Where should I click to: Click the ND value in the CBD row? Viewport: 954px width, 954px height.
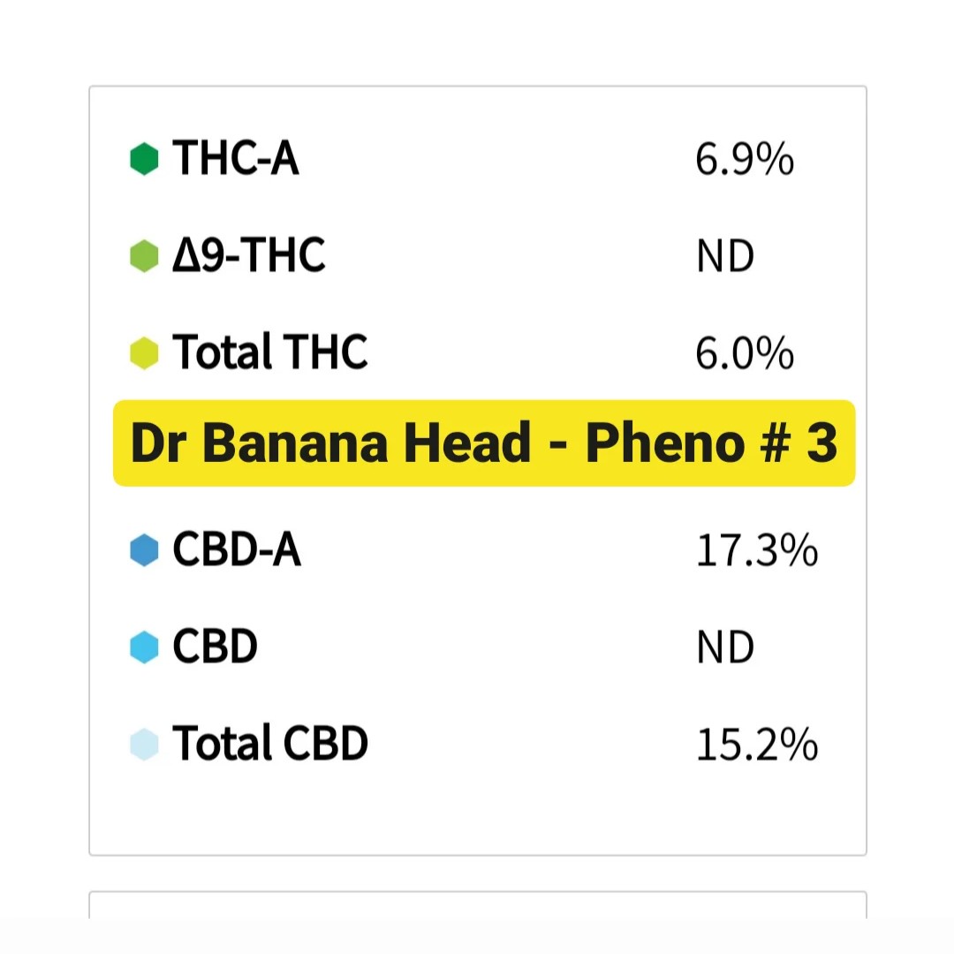point(725,648)
